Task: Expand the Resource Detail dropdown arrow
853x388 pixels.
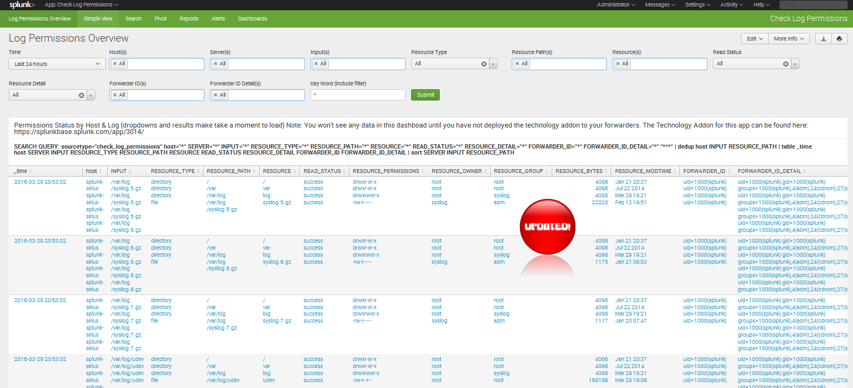Action: tap(91, 95)
